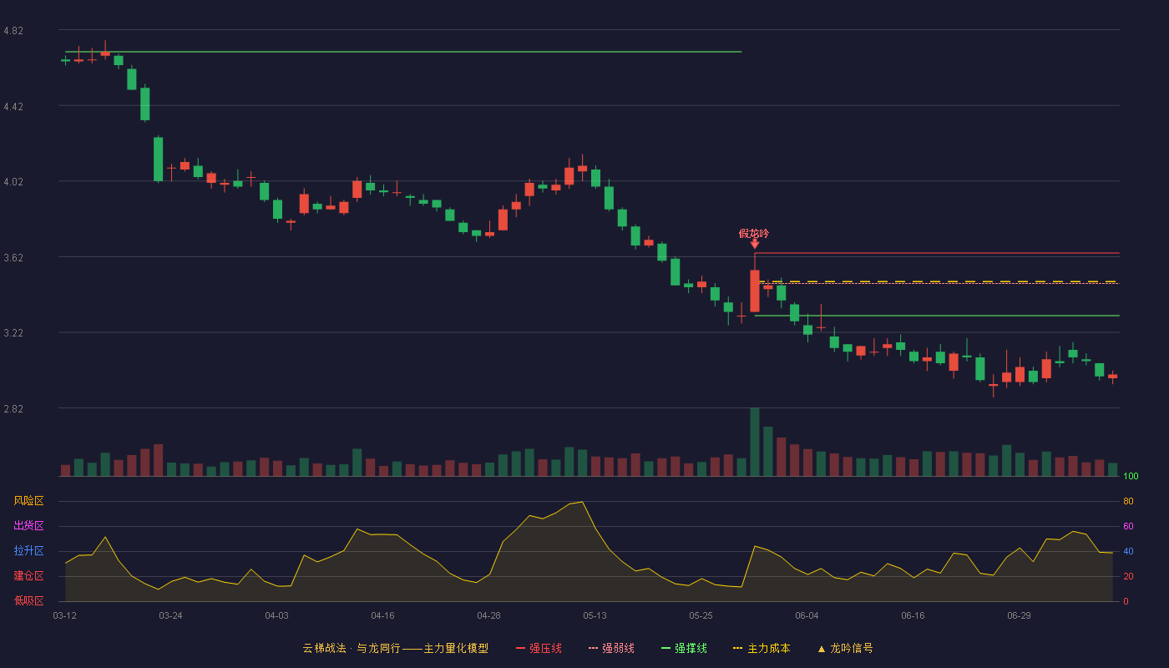Click the 03-24 date label

(x=170, y=615)
